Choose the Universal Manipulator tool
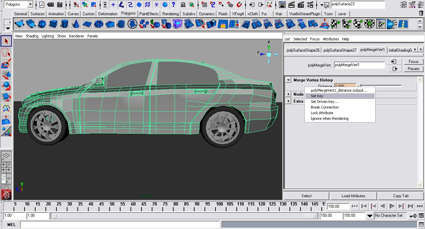The image size is (425, 229). pyautogui.click(x=6, y=109)
